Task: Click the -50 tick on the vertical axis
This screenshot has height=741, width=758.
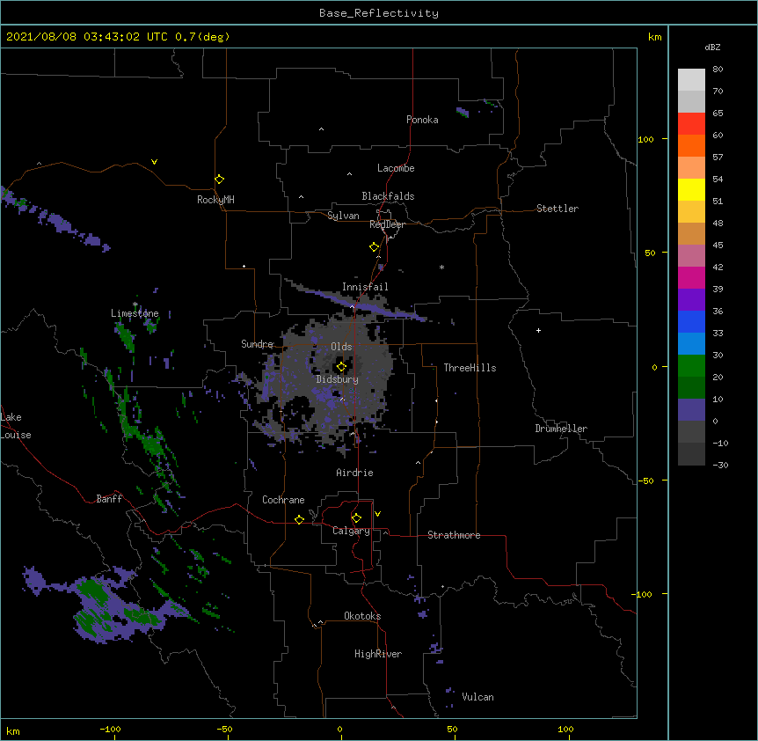Action: click(x=645, y=481)
